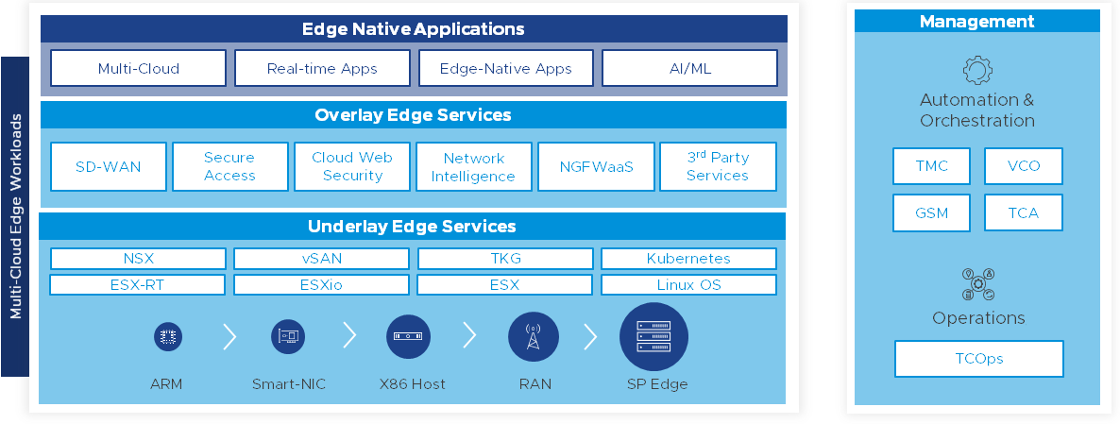Click the Cloud Web Security box
Image resolution: width=1120 pixels, height=424 pixels.
point(352,166)
